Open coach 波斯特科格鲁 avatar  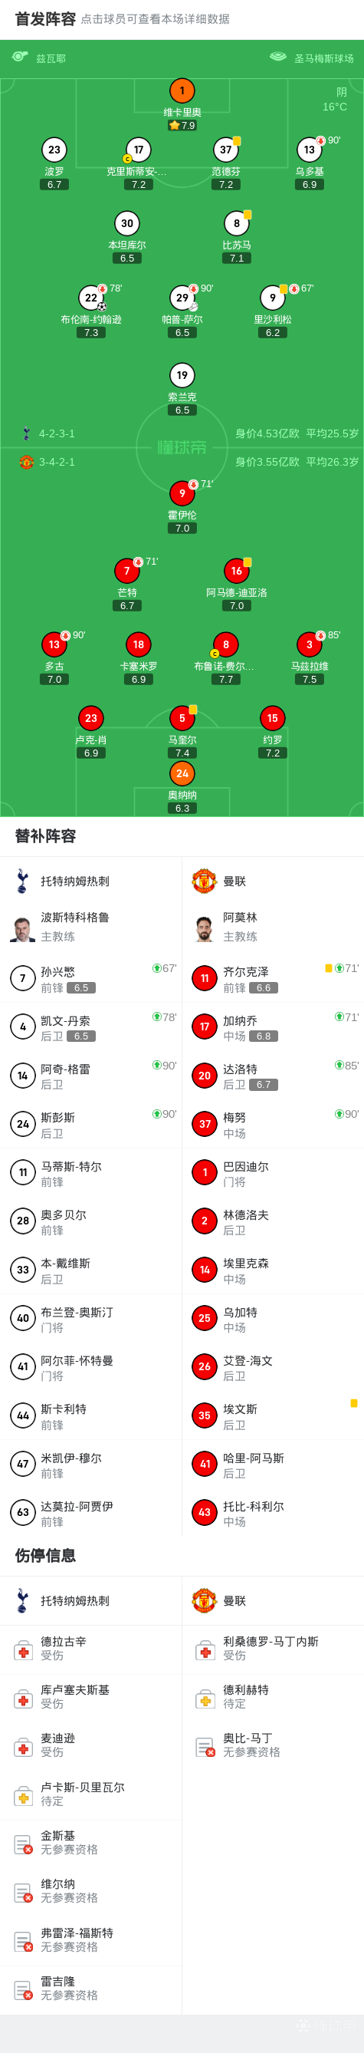point(22,928)
